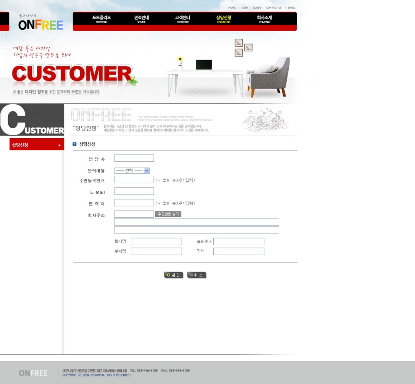Click the blue arrow icon beside 상담신청 heading

pyautogui.click(x=75, y=144)
